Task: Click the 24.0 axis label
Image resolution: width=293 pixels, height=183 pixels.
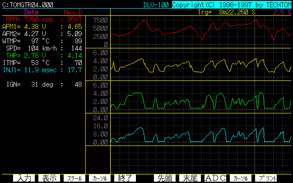Action: point(100,117)
